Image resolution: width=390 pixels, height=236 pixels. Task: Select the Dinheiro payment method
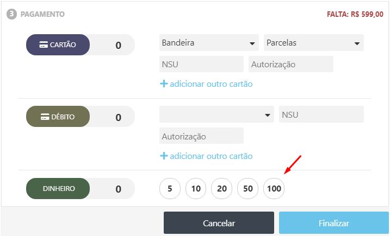tap(58, 189)
